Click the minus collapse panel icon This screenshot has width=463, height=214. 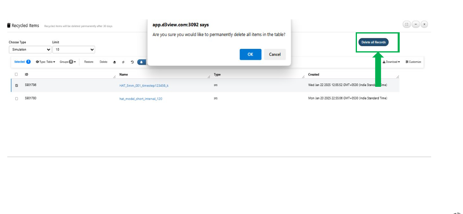[x=415, y=24]
